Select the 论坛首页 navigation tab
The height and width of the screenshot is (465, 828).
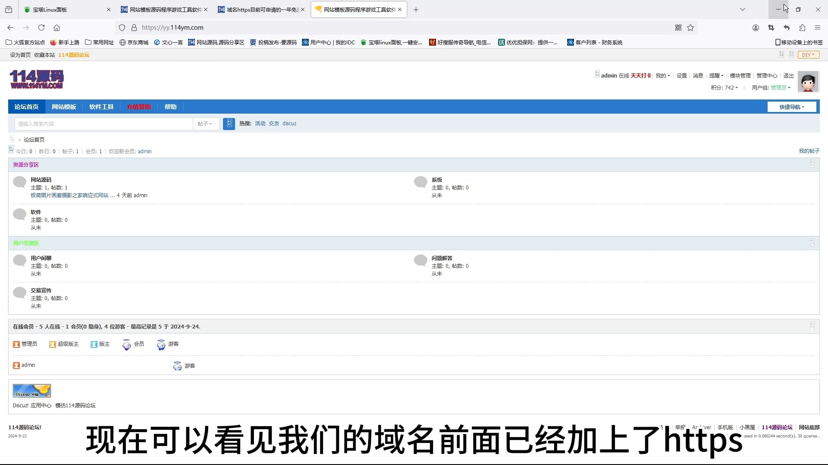26,107
